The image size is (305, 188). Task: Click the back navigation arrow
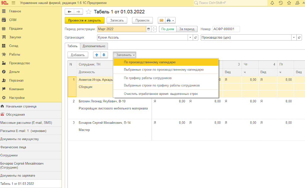coord(70,12)
